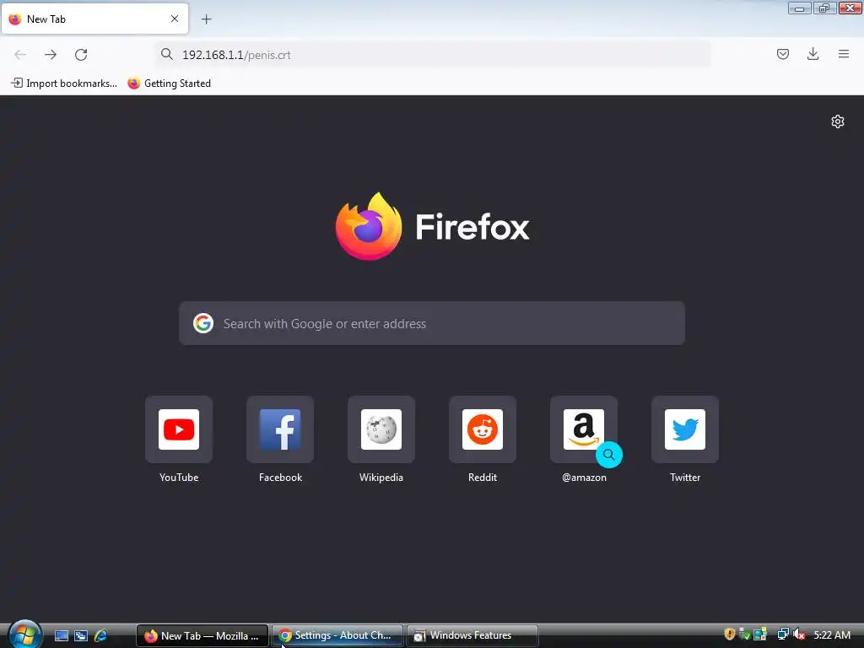Open new tab personalize gear icon
This screenshot has height=648, width=864.
pos(838,121)
